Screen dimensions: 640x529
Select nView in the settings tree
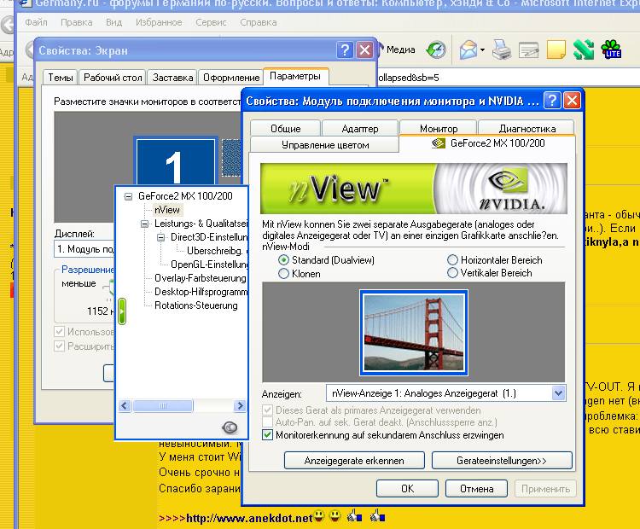point(167,210)
